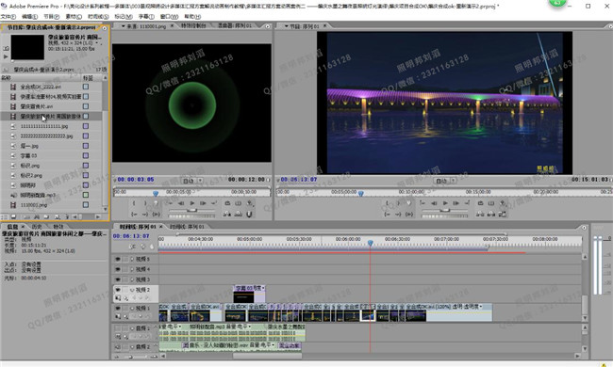The height and width of the screenshot is (367, 613).
Task: Hide the 视频 1 track output
Action: pos(118,308)
